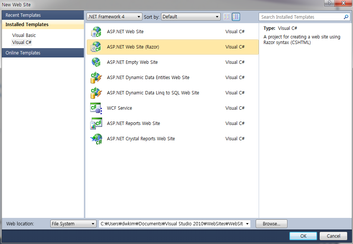Image resolution: width=353 pixels, height=244 pixels.
Task: Pick the Dynamic Data Linq to SQL icon
Action: pos(96,93)
